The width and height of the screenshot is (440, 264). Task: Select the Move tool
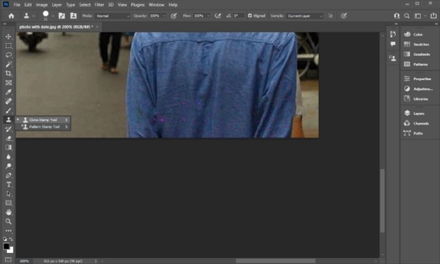(x=8, y=36)
